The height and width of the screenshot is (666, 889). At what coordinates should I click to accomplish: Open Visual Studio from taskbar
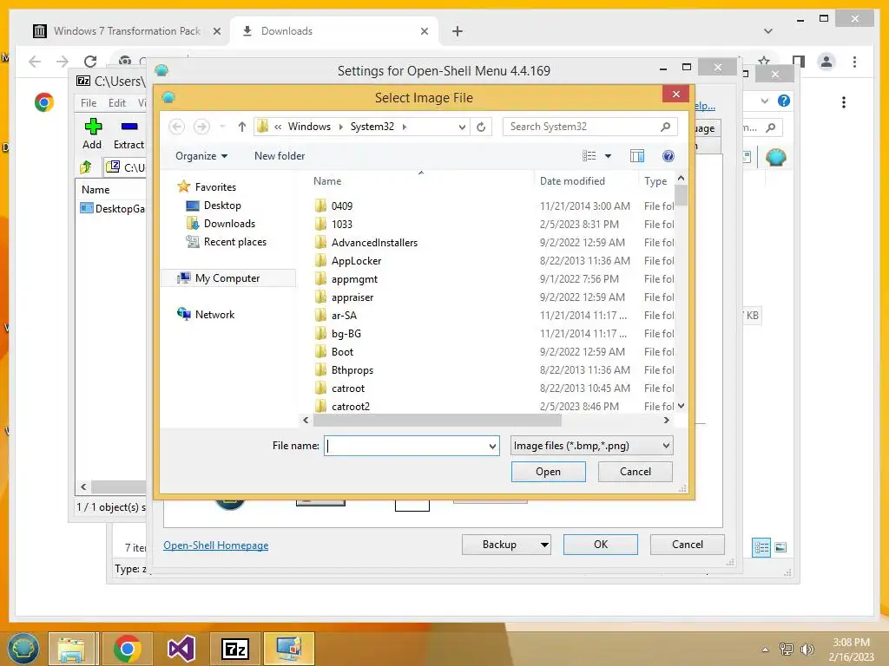(181, 649)
